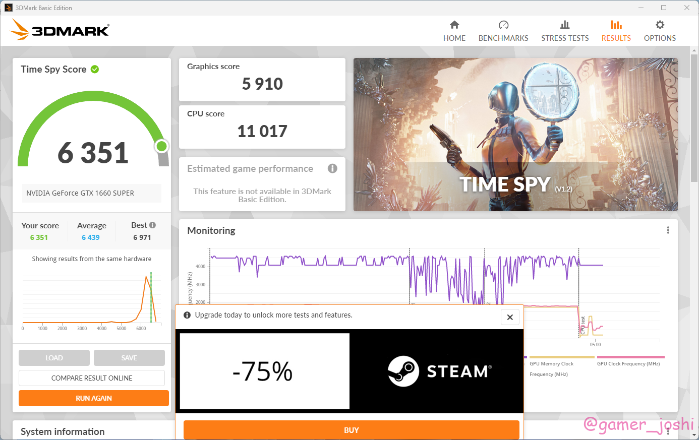Click the green marker on the score distribution chart
Screen dimensions: 699x440
(151, 297)
